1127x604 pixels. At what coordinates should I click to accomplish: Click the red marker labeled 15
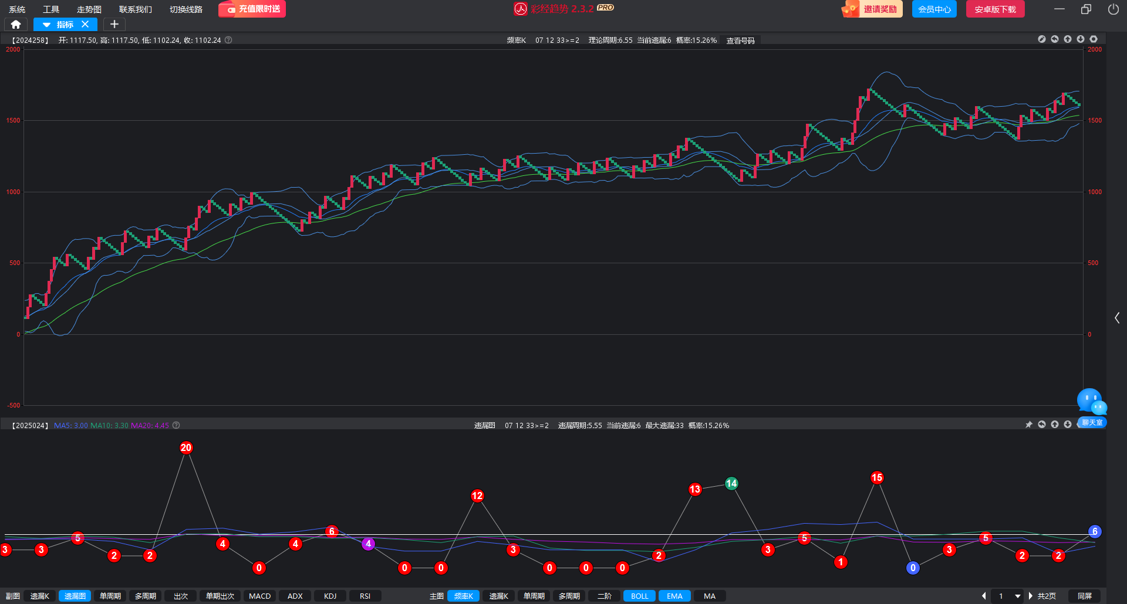877,478
